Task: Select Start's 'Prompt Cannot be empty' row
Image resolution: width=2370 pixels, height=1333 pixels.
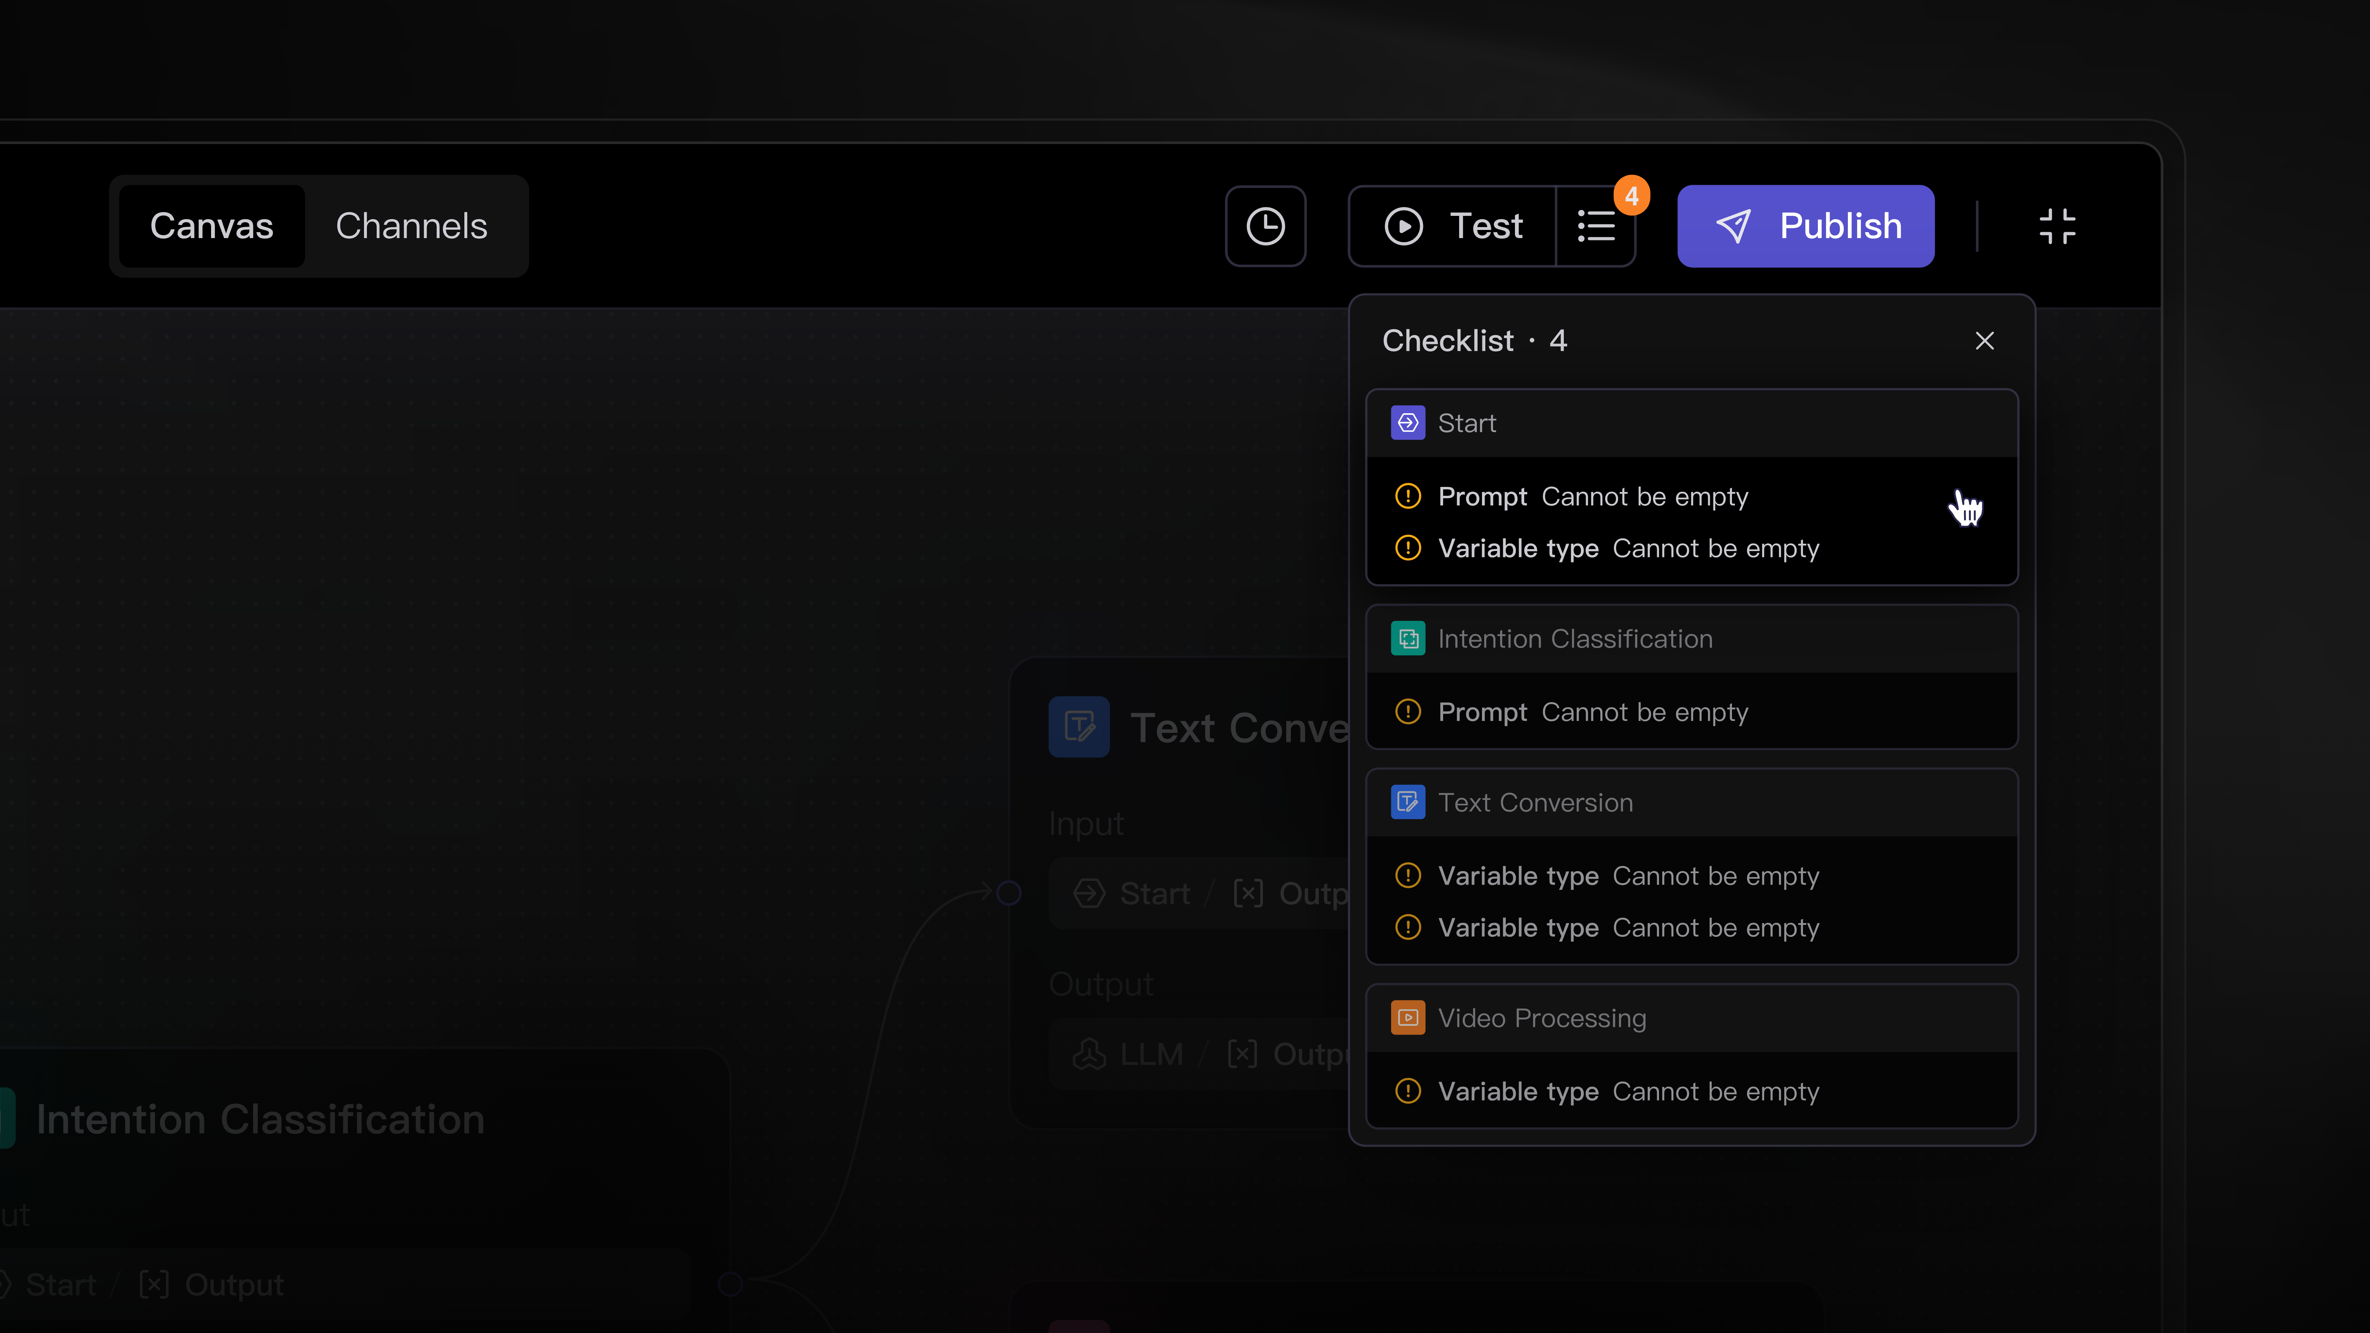Action: [1692, 497]
